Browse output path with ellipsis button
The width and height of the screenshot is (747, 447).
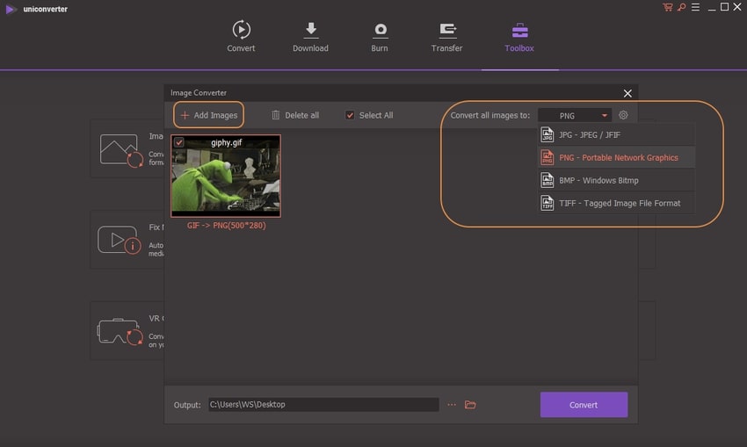[452, 405]
